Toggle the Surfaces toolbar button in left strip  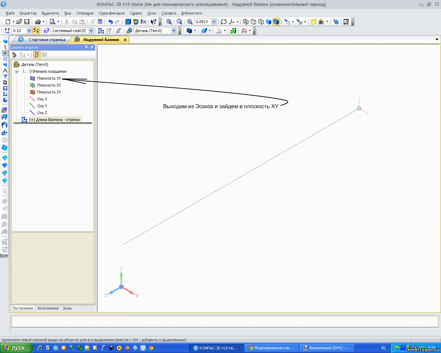click(x=5, y=53)
